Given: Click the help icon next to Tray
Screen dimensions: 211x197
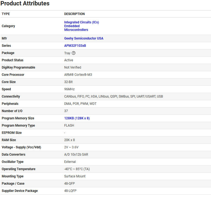Looking at the screenshot, I should 74,53.
